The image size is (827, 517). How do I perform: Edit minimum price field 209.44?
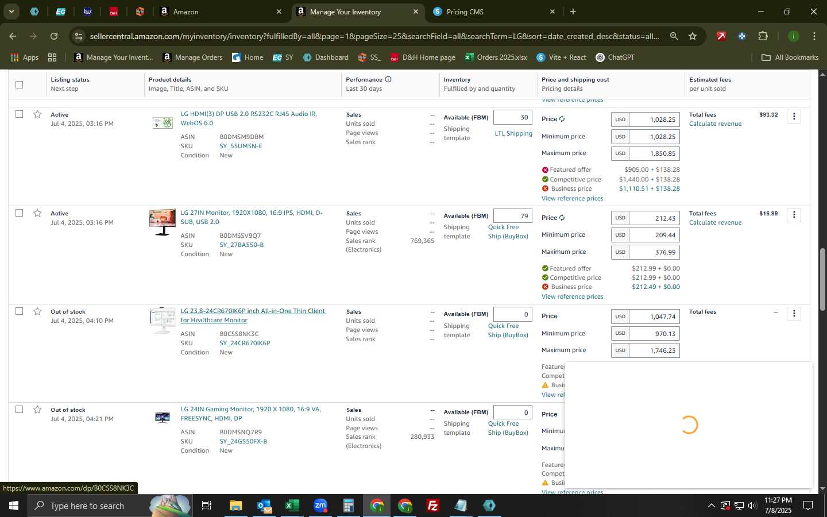(654, 235)
